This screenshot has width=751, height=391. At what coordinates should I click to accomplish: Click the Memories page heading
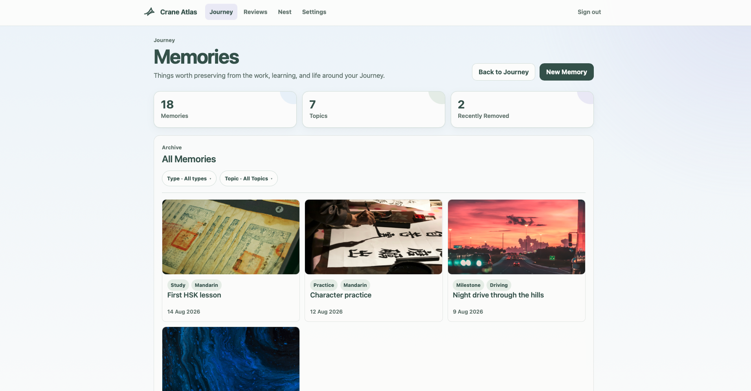click(196, 57)
